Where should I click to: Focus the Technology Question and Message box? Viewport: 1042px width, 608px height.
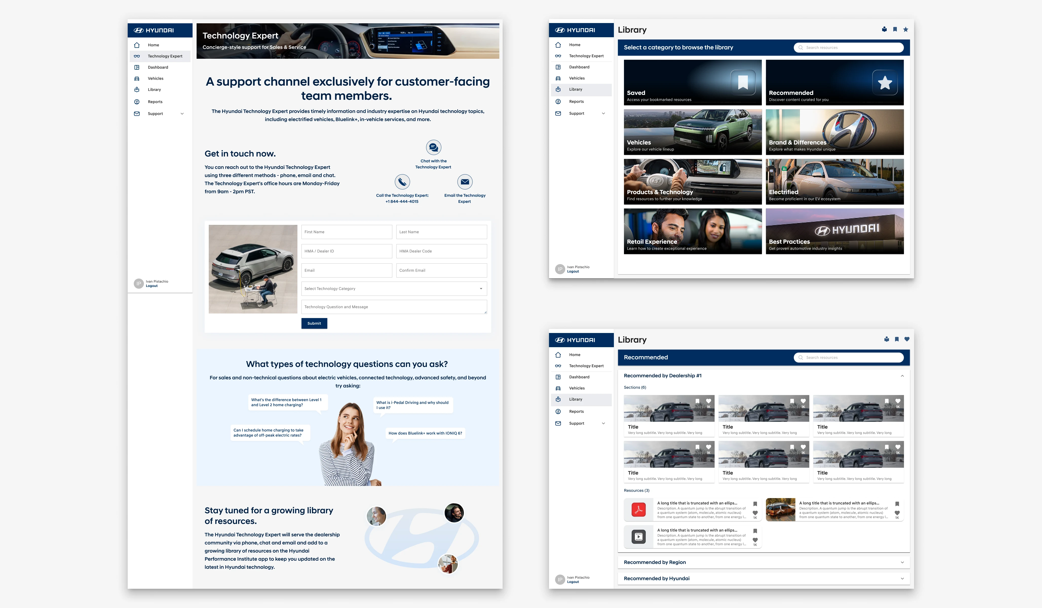click(x=394, y=307)
